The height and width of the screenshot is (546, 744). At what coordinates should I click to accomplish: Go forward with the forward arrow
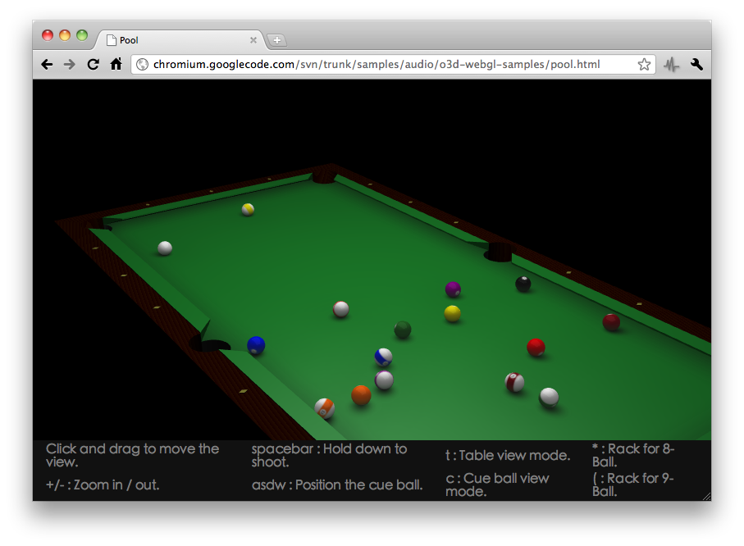69,64
